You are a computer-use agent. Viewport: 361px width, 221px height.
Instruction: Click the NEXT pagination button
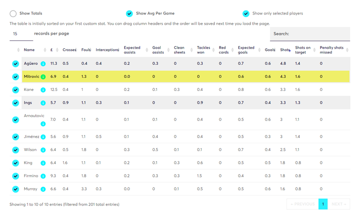point(339,204)
